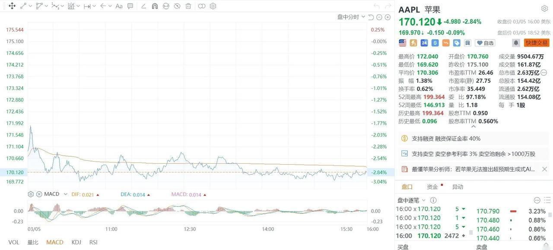Click the undo arrow above chart
553x250 pixels.
(x=376, y=6)
